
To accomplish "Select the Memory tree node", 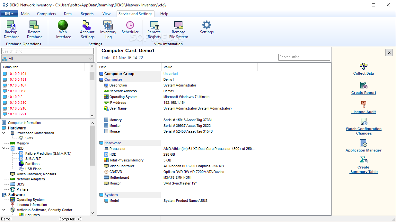I will coord(22,143).
